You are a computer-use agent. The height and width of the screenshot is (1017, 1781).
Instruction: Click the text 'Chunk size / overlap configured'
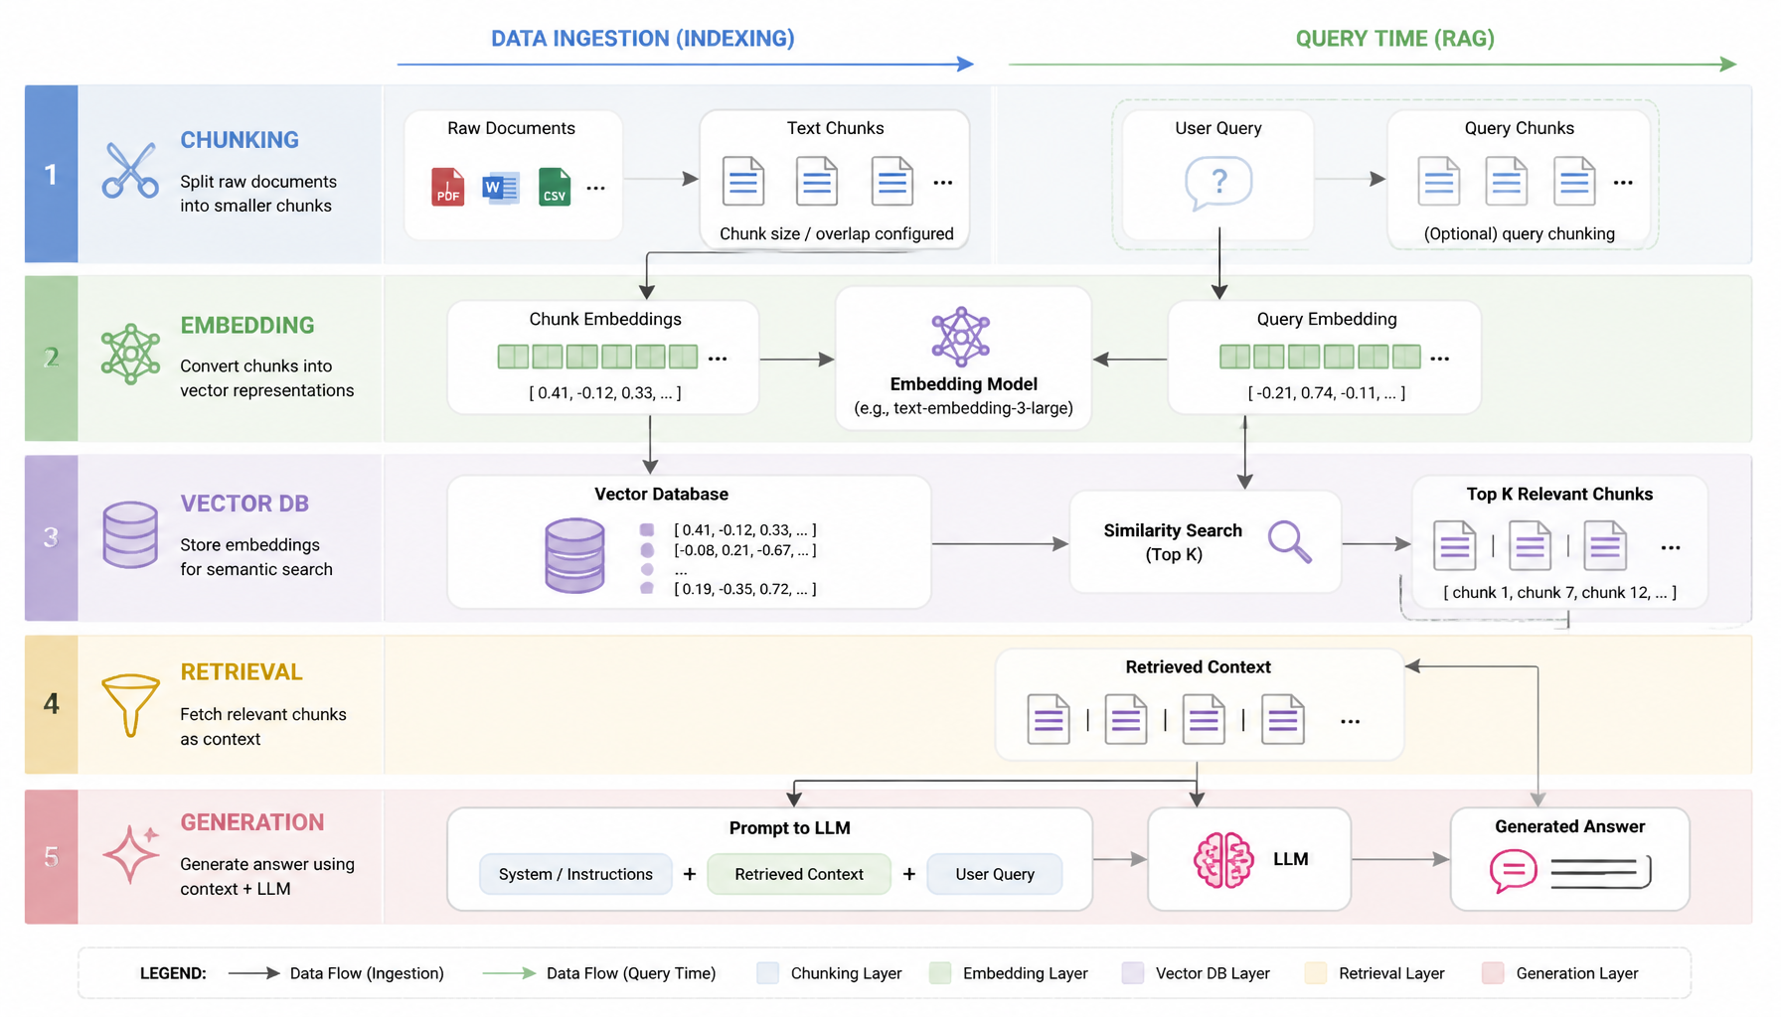(x=837, y=234)
